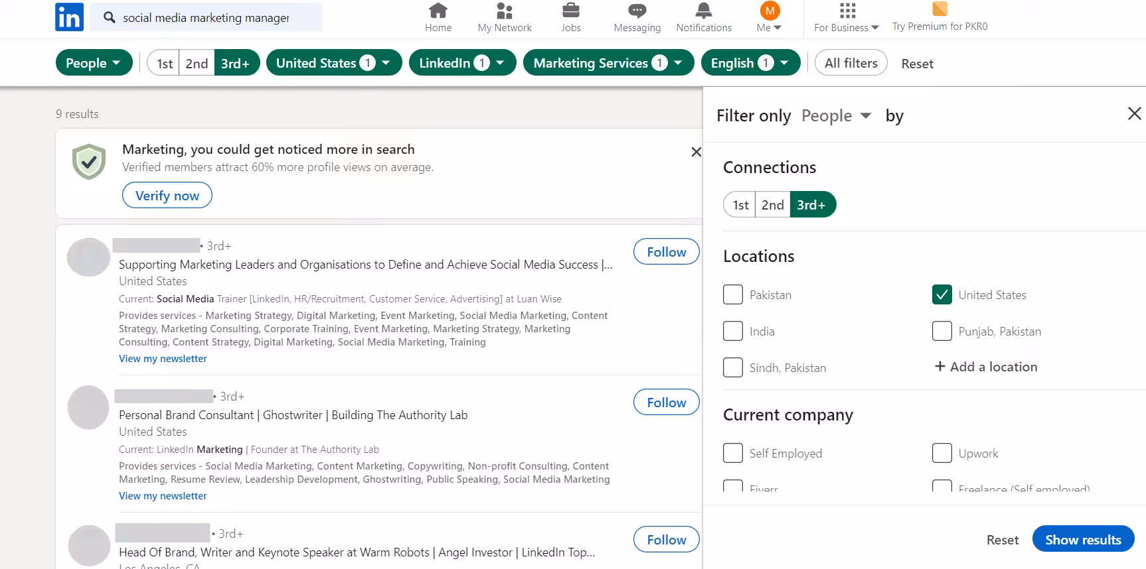Click Show results button
The width and height of the screenshot is (1146, 569).
(1083, 539)
